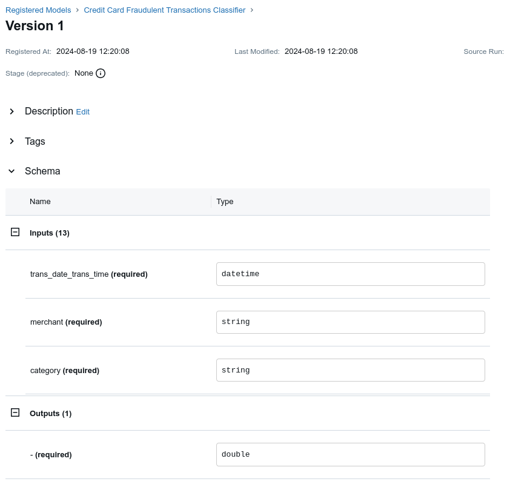Collapse the Schema section chevron
Image resolution: width=507 pixels, height=490 pixels.
[12, 171]
